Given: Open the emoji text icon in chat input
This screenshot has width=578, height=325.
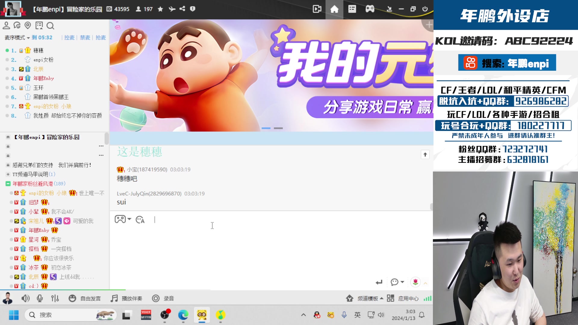Looking at the screenshot, I should pos(140,220).
